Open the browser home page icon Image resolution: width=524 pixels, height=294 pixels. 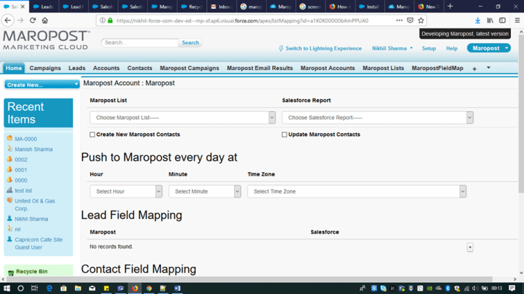tap(45, 20)
